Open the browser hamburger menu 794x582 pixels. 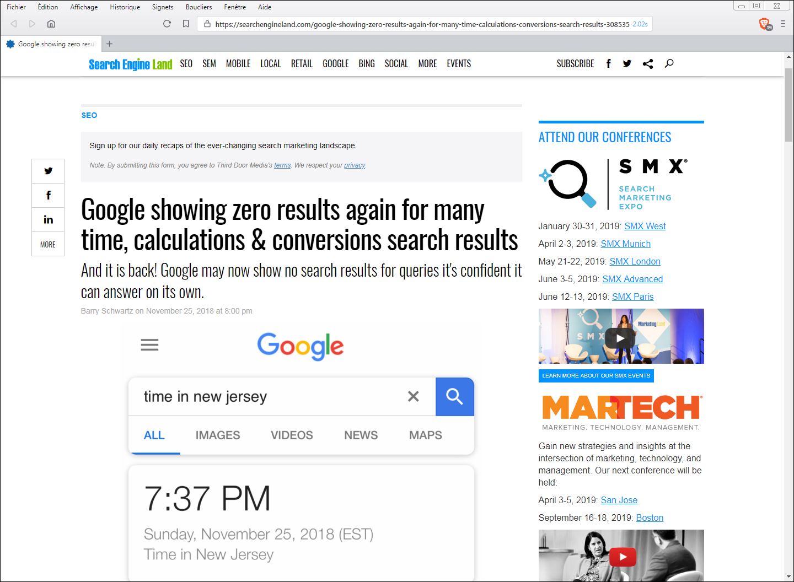tap(783, 24)
